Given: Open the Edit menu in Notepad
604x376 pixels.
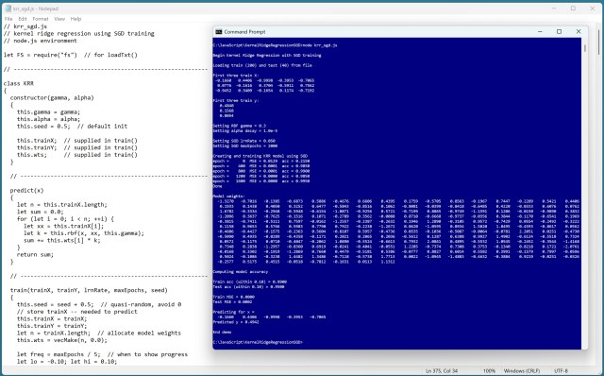Looking at the screenshot, I should pyautogui.click(x=23, y=19).
